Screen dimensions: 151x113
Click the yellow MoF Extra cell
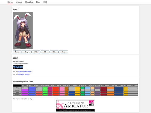click(78, 88)
